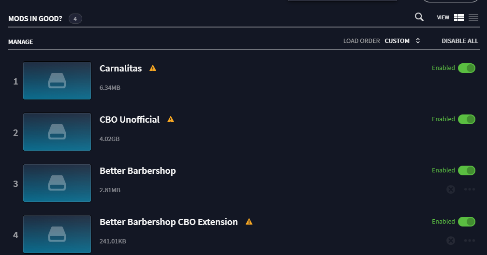
Task: Remove Better Barbershop with X icon
Action: [451, 189]
